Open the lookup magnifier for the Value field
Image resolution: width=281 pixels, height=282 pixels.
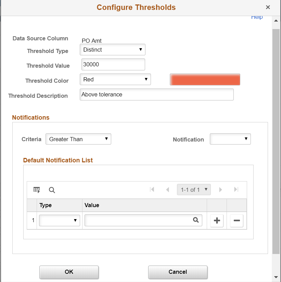tap(196, 220)
